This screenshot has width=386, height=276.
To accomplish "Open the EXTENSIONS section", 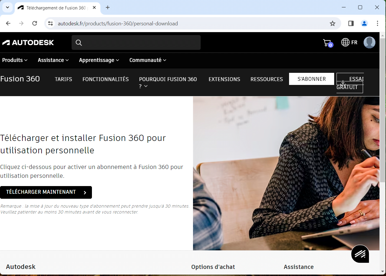I will 224,79.
